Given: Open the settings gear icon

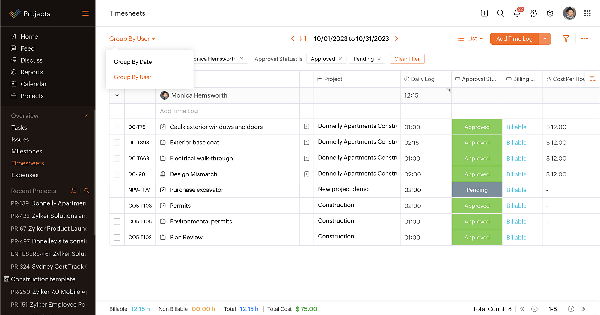Looking at the screenshot, I should 550,13.
